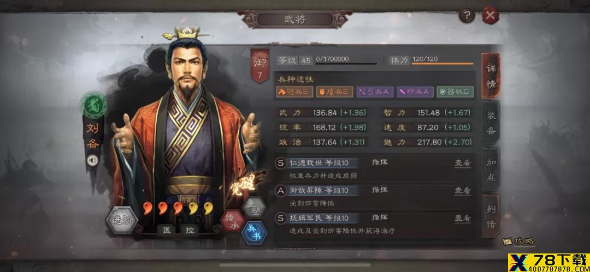View details of 抚辑军民 skill
Image resolution: width=590 pixels, height=272 pixels.
click(x=463, y=218)
